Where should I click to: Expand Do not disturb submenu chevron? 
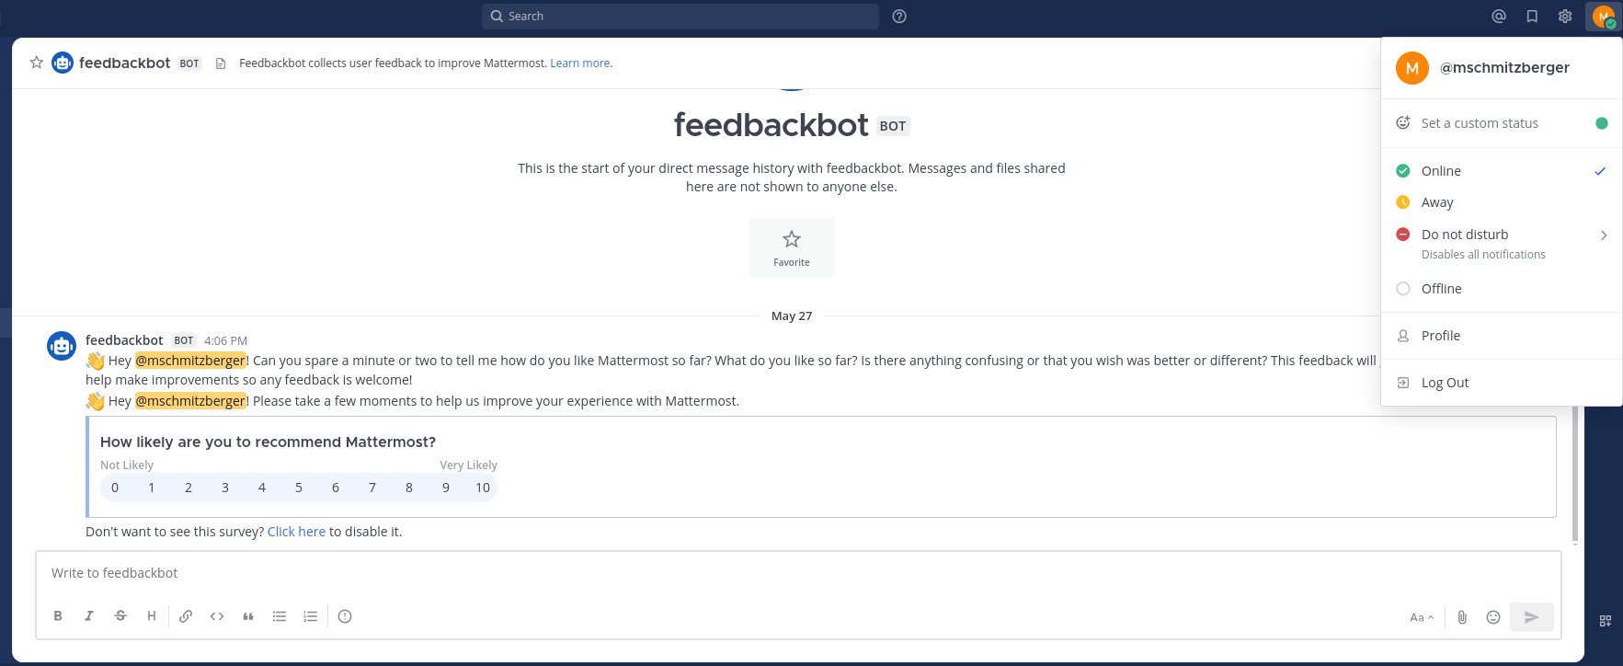tap(1604, 235)
